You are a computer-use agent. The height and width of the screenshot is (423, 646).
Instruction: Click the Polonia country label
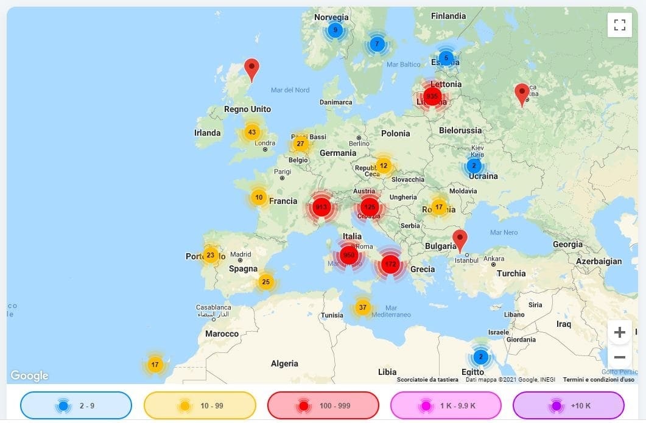(396, 133)
